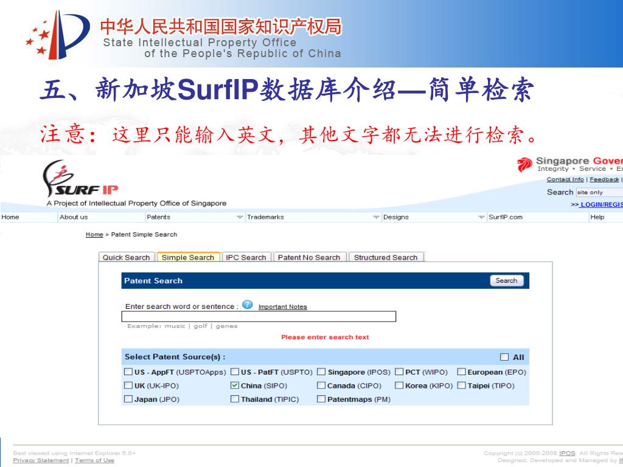Select the Simple Search tab
Screen dimensions: 623x467
tap(188, 257)
